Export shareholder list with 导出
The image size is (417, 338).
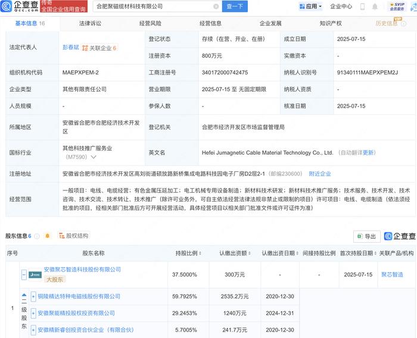(x=367, y=236)
